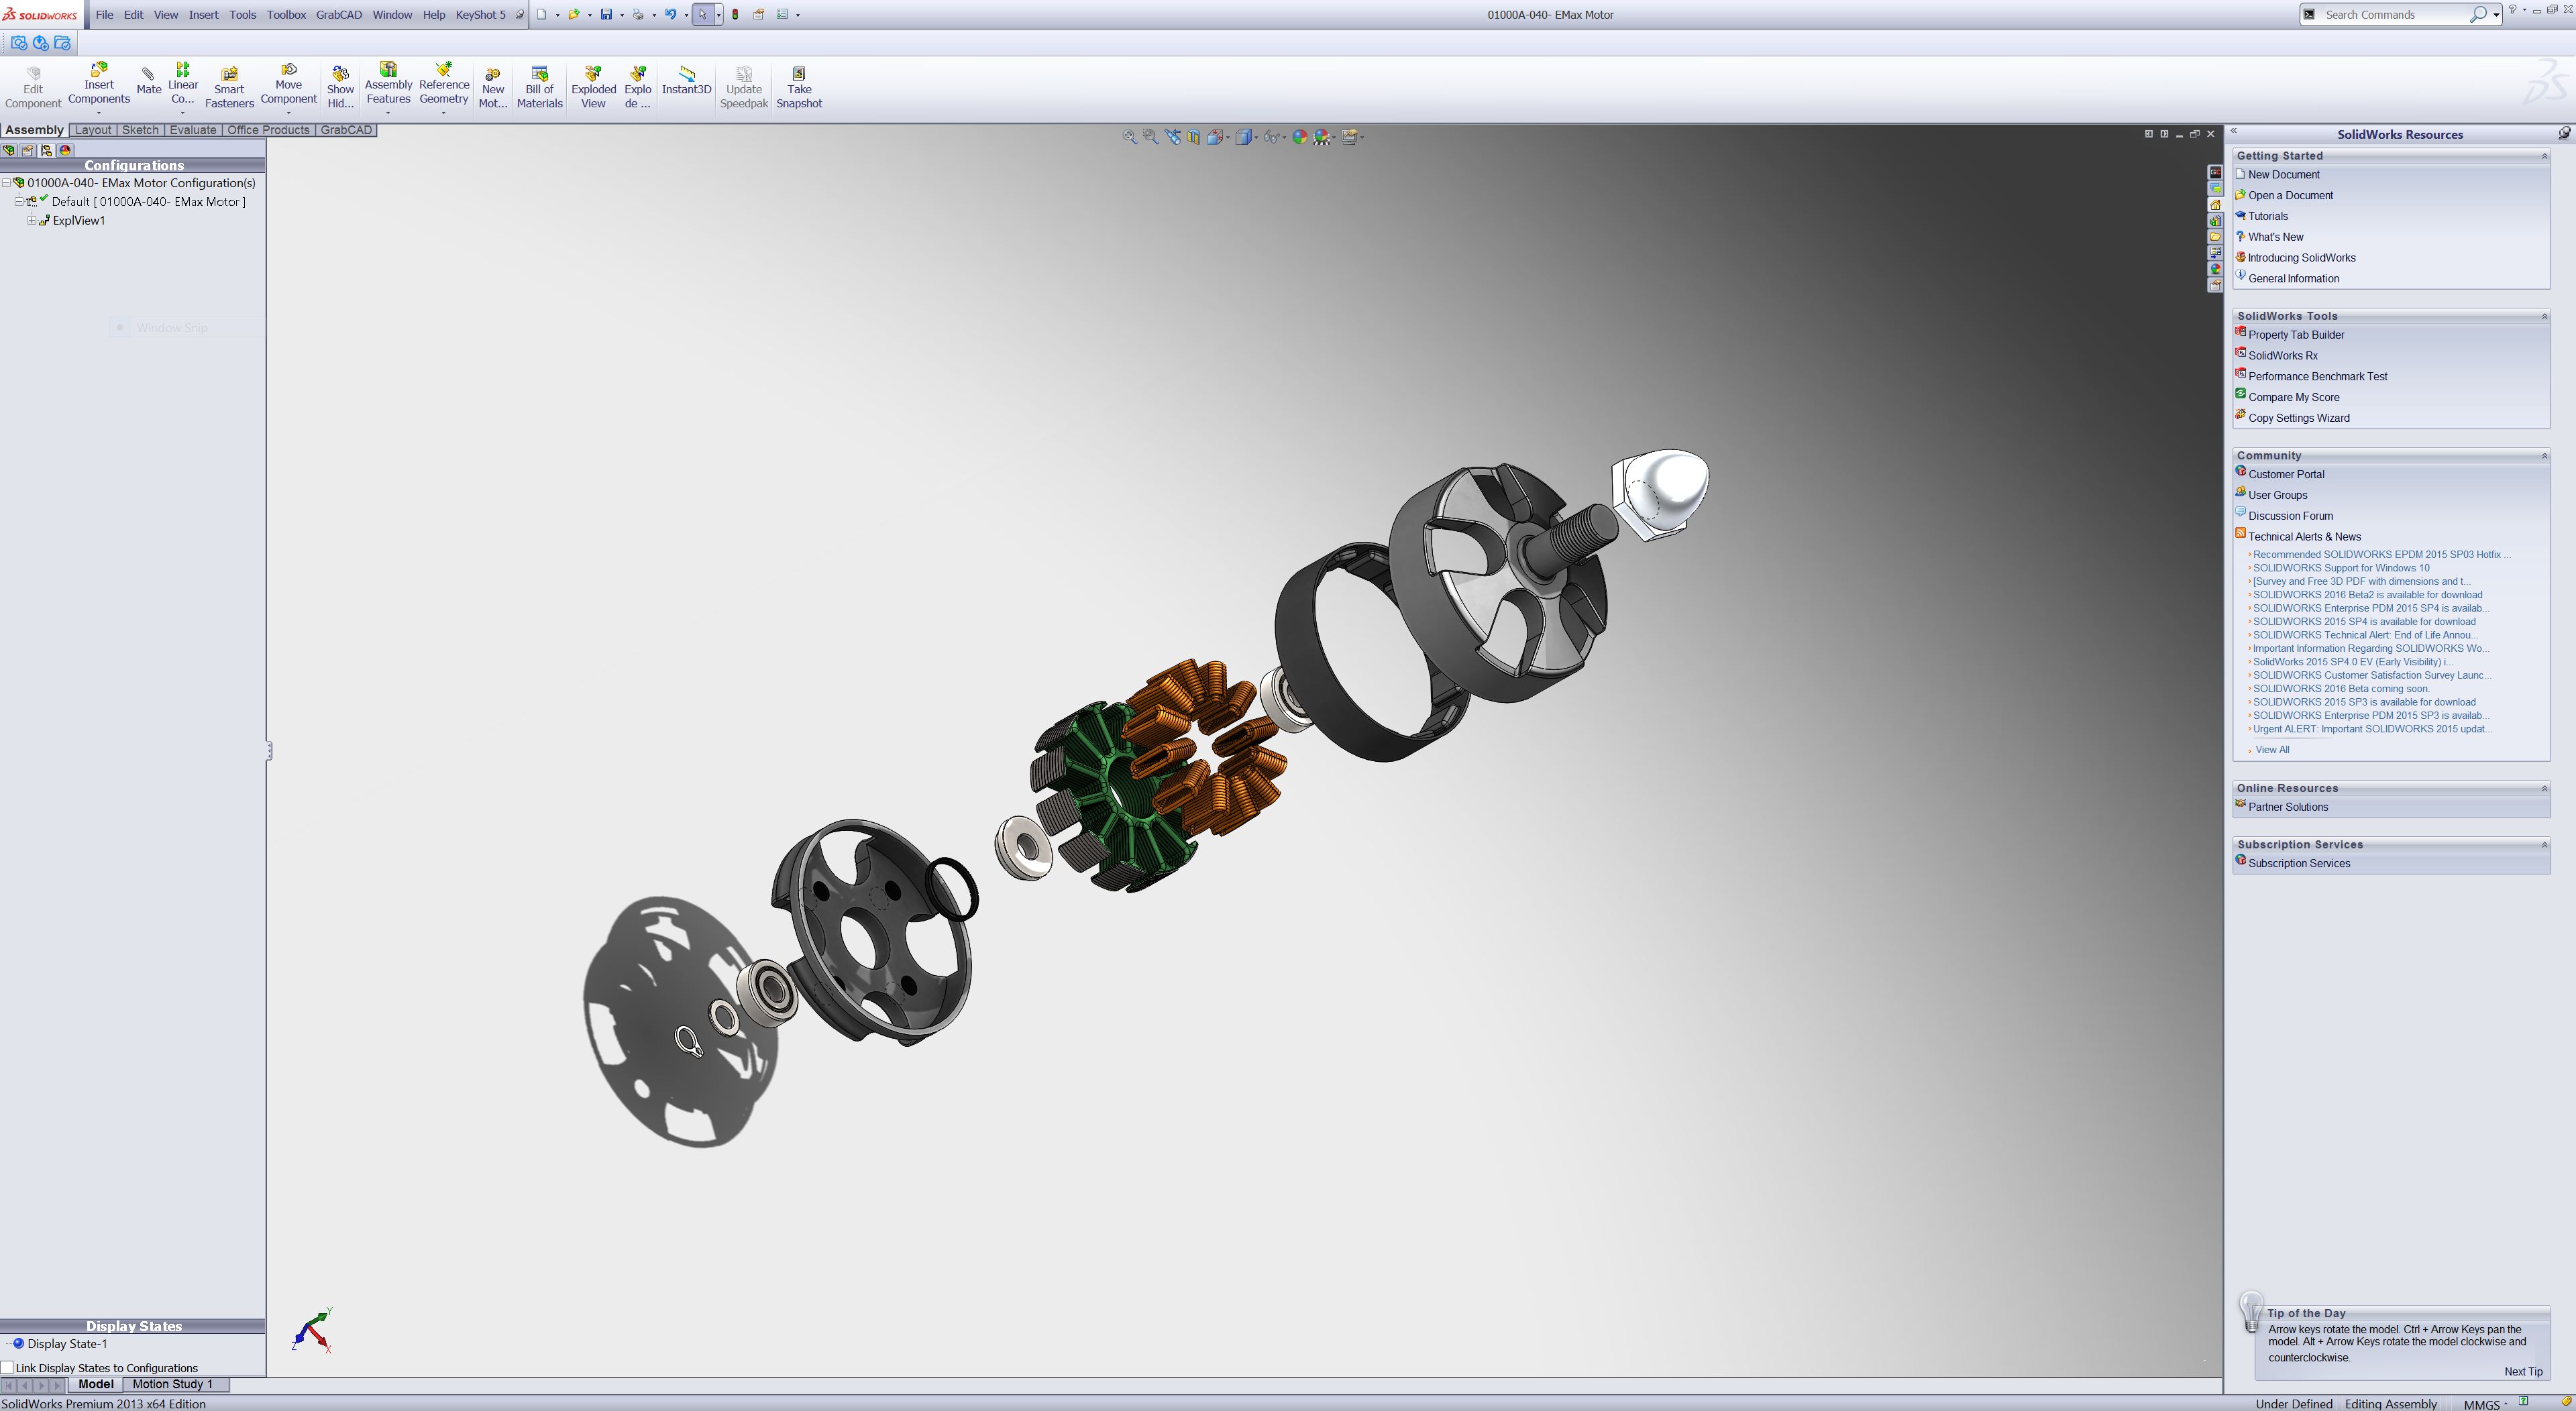This screenshot has height=1411, width=2576.
Task: Collapse the Getting Started section
Action: pyautogui.click(x=2544, y=156)
